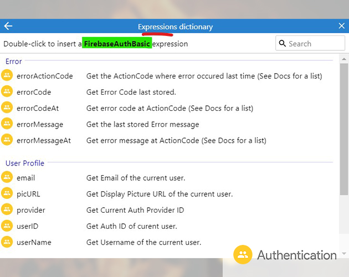This screenshot has width=349, height=277.
Task: Select the Error category heading
Action: pyautogui.click(x=14, y=61)
